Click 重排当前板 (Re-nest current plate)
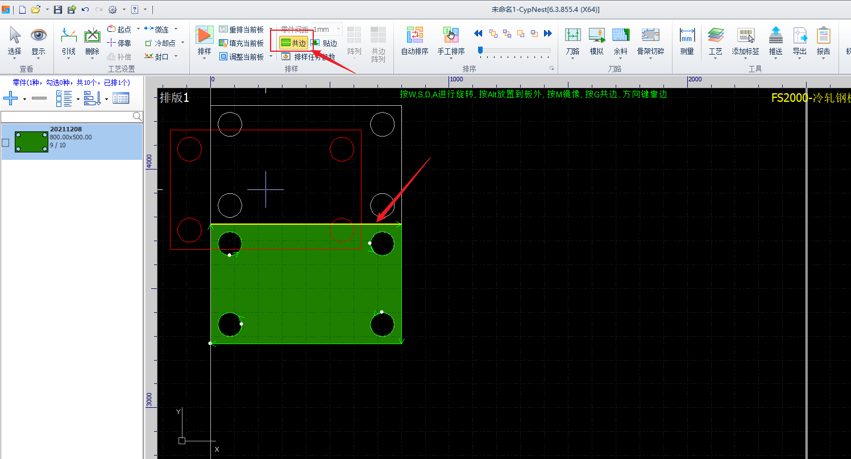Image resolution: width=851 pixels, height=459 pixels. (x=242, y=30)
